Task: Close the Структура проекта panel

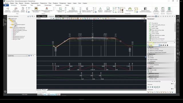Action: 34,17
